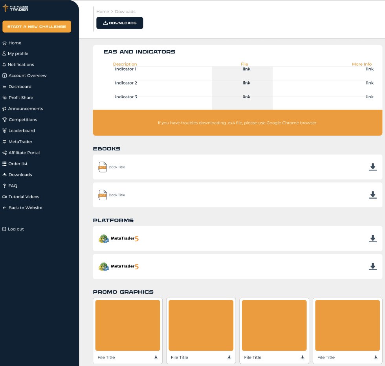Click the Dashboard chart icon

coord(4,87)
